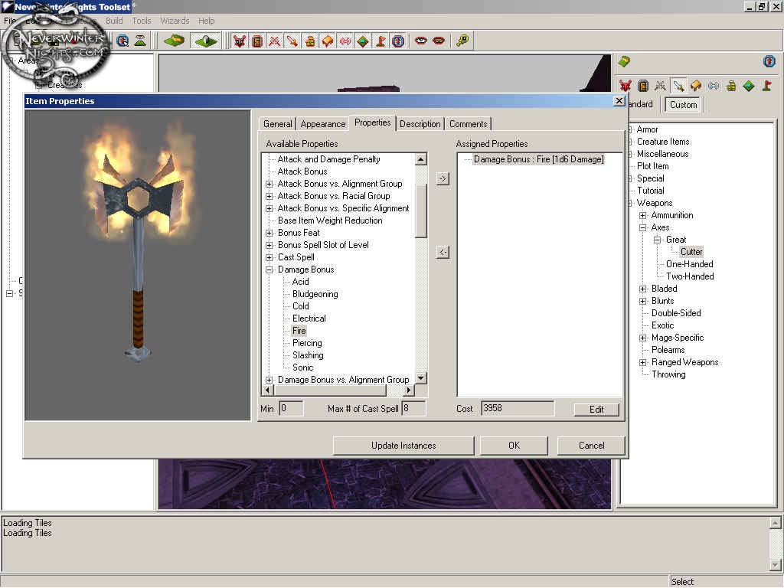784x588 pixels.
Task: Select the Sonic damage type
Action: pos(302,367)
